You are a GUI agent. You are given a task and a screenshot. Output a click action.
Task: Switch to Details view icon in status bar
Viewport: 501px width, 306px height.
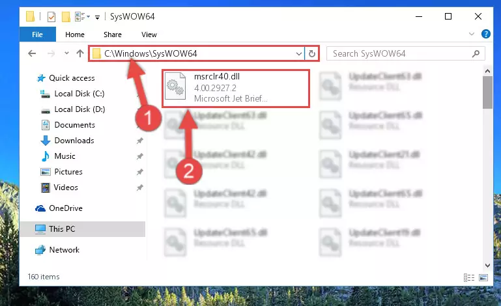[x=468, y=277]
